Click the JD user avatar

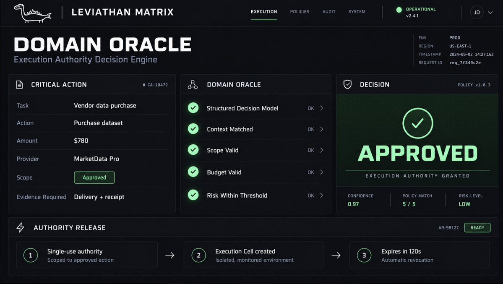coord(477,12)
